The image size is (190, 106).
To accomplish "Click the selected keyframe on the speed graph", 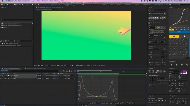I will click(x=96, y=96).
